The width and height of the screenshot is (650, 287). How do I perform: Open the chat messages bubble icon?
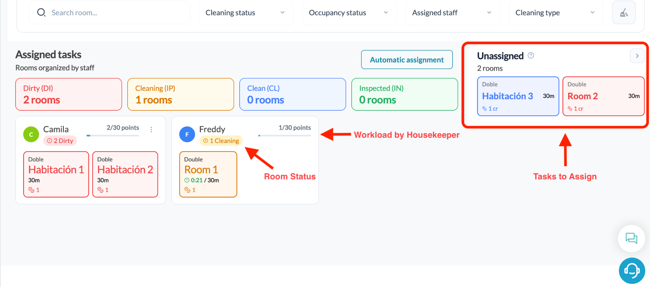(631, 238)
